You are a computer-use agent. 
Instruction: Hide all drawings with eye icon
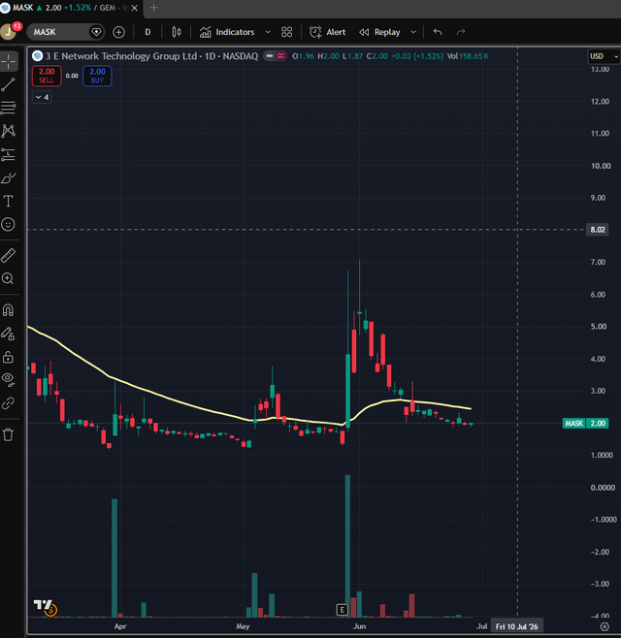tap(9, 380)
